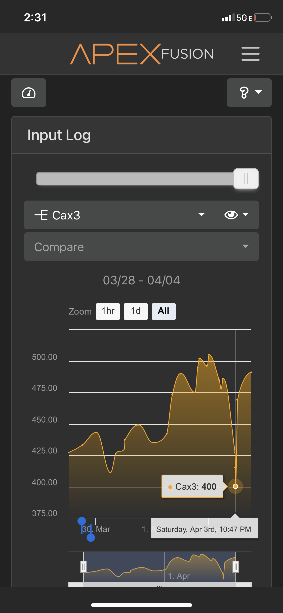The width and height of the screenshot is (283, 613).
Task: Tap the Apex Fusion logo
Action: [142, 54]
